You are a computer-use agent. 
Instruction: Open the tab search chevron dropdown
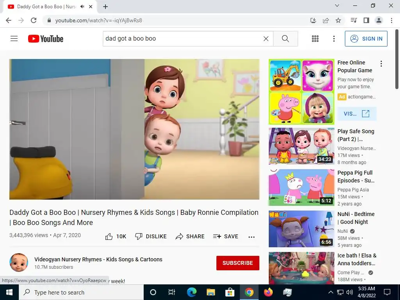pyautogui.click(x=337, y=5)
